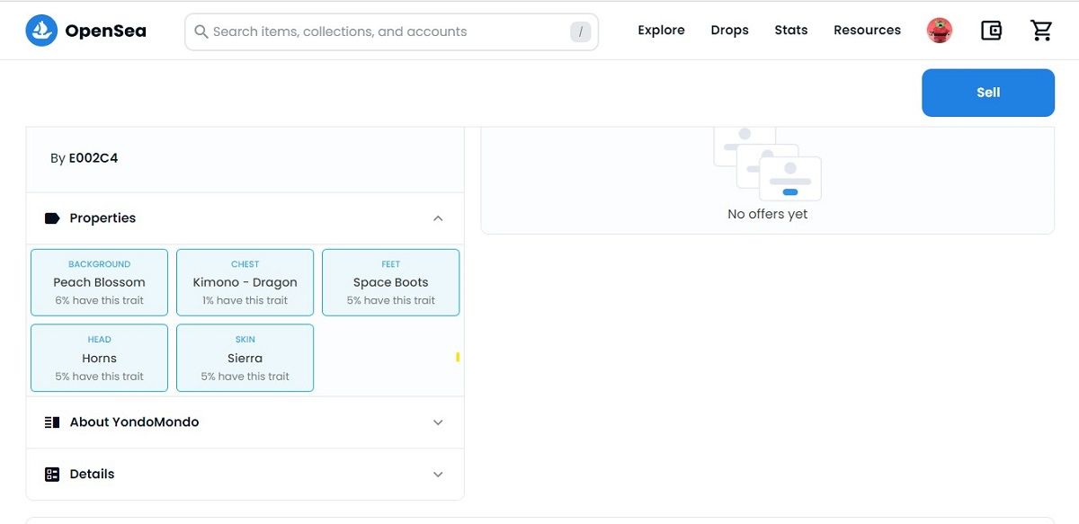
Task: Expand the About YondoMondo section
Action: (x=438, y=422)
